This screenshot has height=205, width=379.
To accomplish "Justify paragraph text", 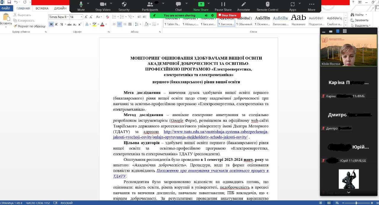I will pos(129,24).
